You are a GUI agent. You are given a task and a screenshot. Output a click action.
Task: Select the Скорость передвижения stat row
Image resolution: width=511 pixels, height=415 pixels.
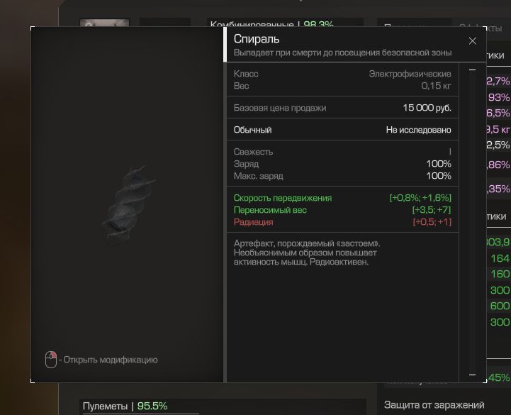[342, 198]
